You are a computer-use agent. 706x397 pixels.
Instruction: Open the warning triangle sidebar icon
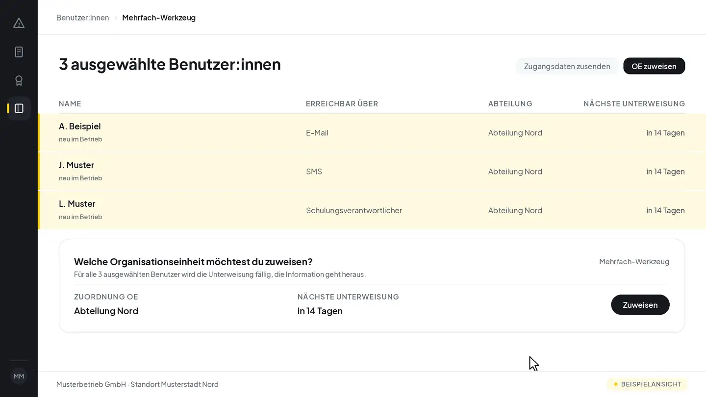(19, 23)
